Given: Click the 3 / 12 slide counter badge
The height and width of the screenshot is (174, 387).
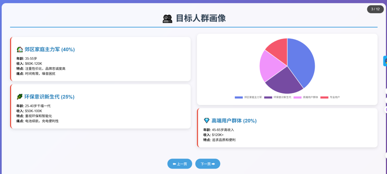Looking at the screenshot, I should [x=376, y=9].
